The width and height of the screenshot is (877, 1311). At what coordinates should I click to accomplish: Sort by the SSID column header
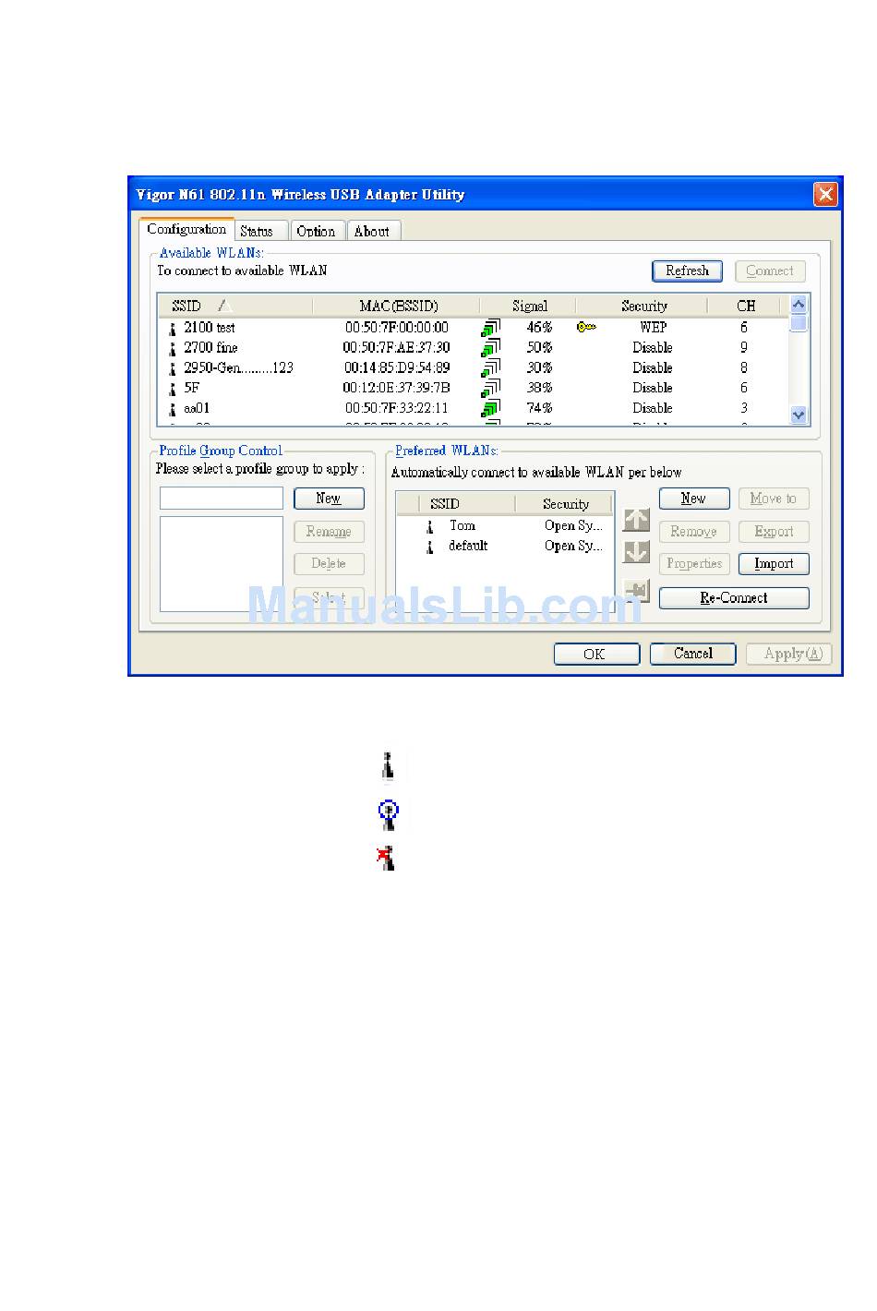[235, 306]
